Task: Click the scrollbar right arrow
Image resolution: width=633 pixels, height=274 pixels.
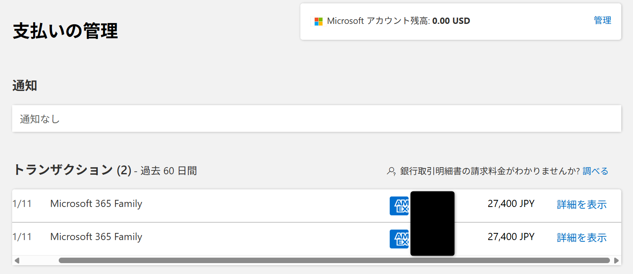Action: (616, 261)
